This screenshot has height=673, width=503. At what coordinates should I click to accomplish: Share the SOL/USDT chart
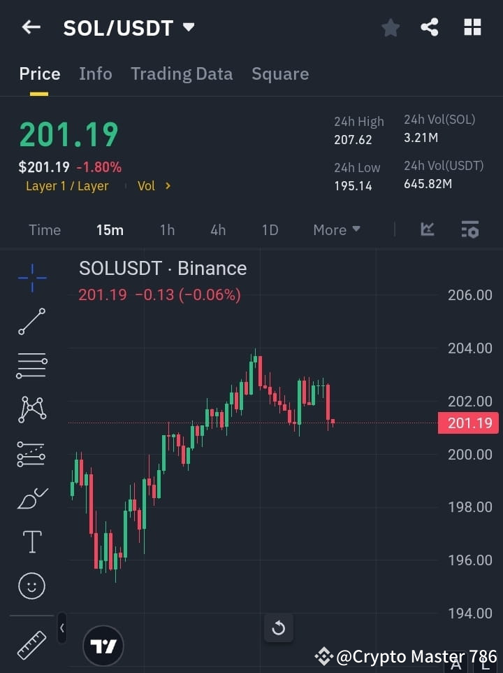point(430,28)
